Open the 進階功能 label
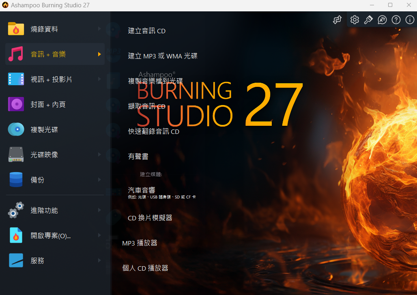 pos(44,211)
